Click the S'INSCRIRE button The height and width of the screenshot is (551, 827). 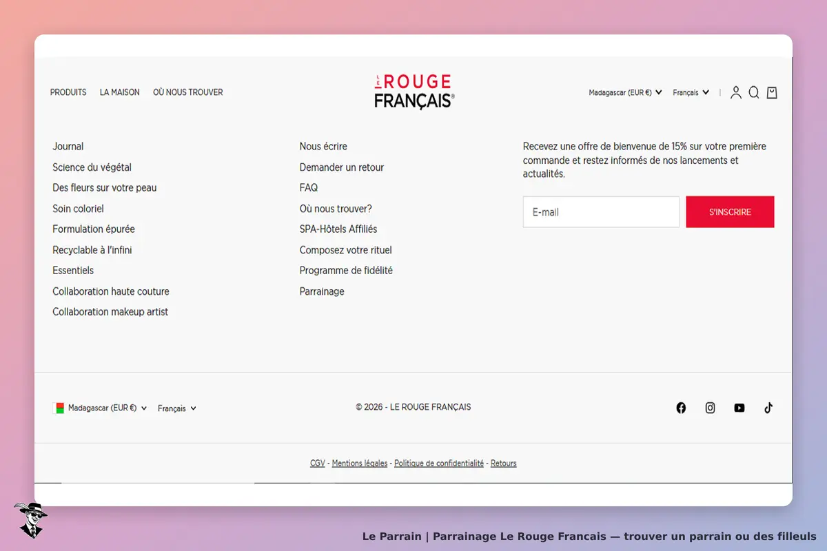(x=730, y=212)
